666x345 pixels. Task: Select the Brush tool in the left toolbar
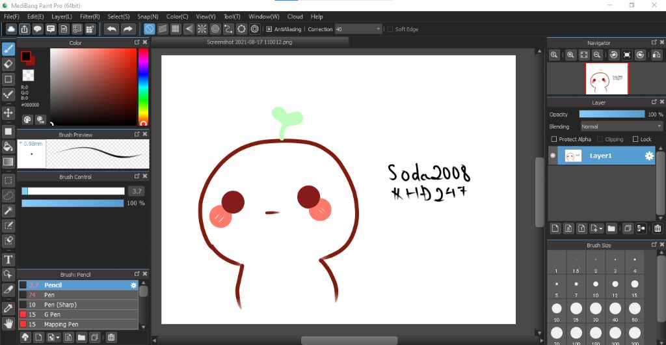coord(8,49)
